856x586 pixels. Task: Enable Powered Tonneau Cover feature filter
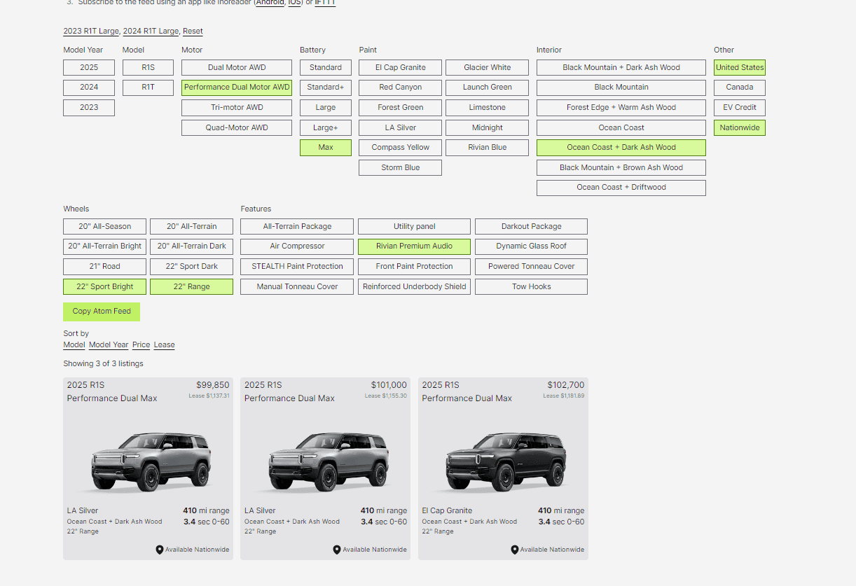pyautogui.click(x=531, y=267)
